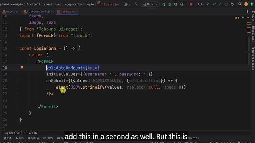Screen dimensions: 255x143
Task: Click on 'initialValues' attribute text
Action: coord(62,74)
